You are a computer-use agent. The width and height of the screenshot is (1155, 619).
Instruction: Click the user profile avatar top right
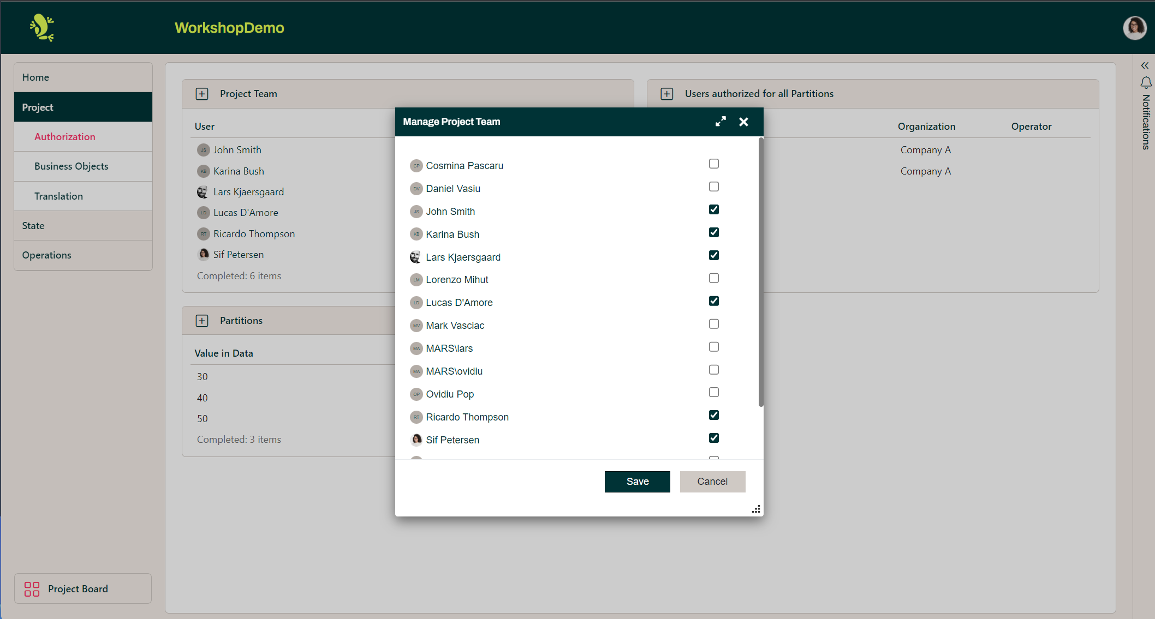1135,28
